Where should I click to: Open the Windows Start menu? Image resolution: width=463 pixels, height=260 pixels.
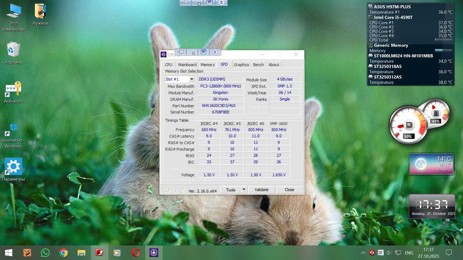point(8,253)
